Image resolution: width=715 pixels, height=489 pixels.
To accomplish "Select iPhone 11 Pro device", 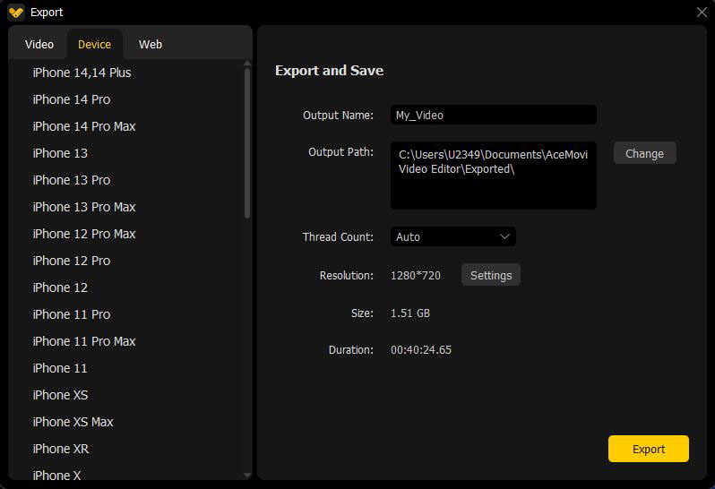I will pyautogui.click(x=72, y=314).
